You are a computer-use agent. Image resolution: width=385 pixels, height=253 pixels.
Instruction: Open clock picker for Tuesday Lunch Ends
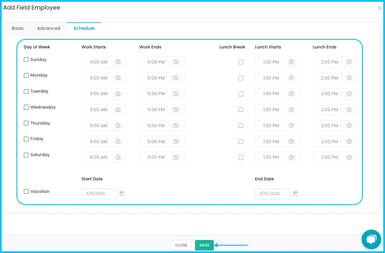click(349, 94)
